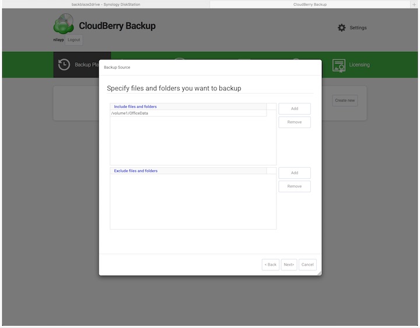Click the Settings link label
420x328 pixels.
coord(358,28)
